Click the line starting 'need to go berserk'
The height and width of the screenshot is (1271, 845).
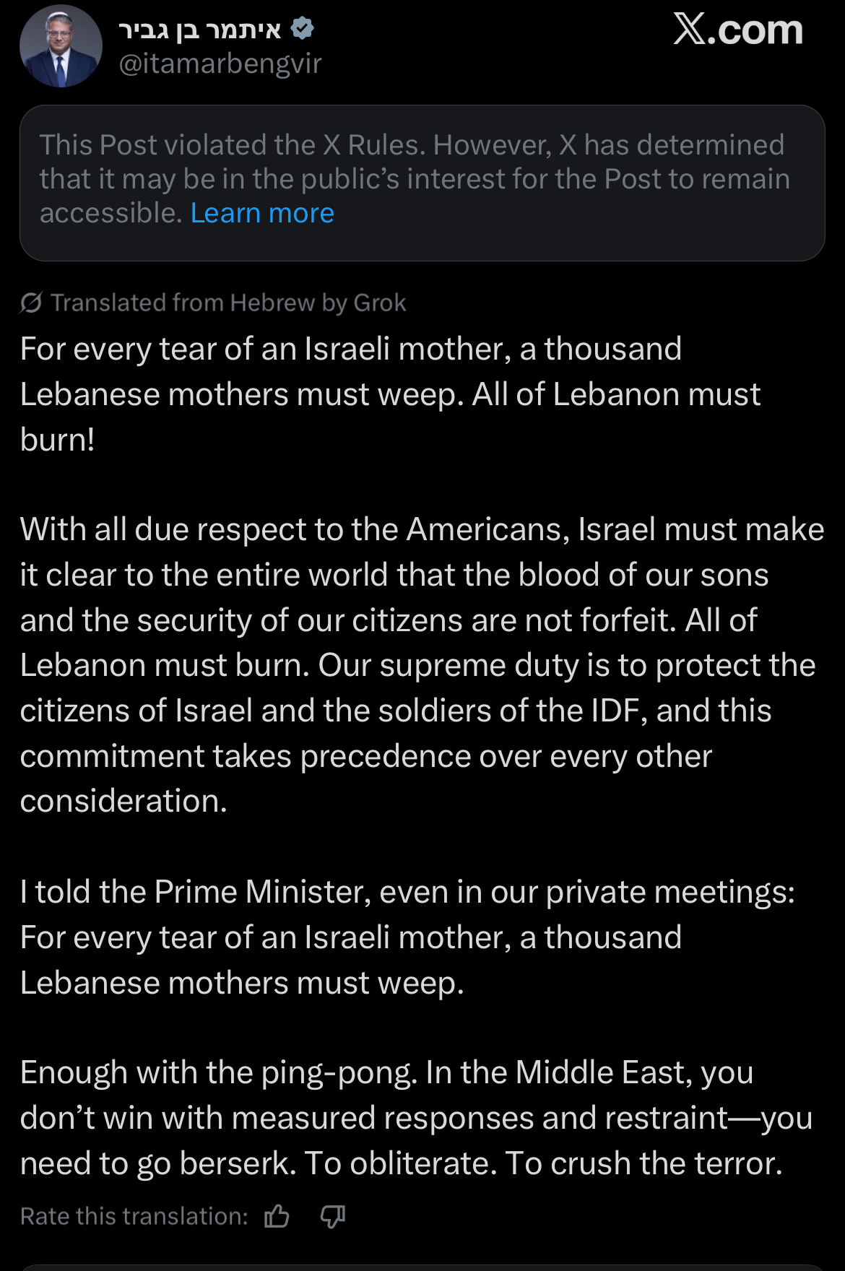click(402, 1163)
